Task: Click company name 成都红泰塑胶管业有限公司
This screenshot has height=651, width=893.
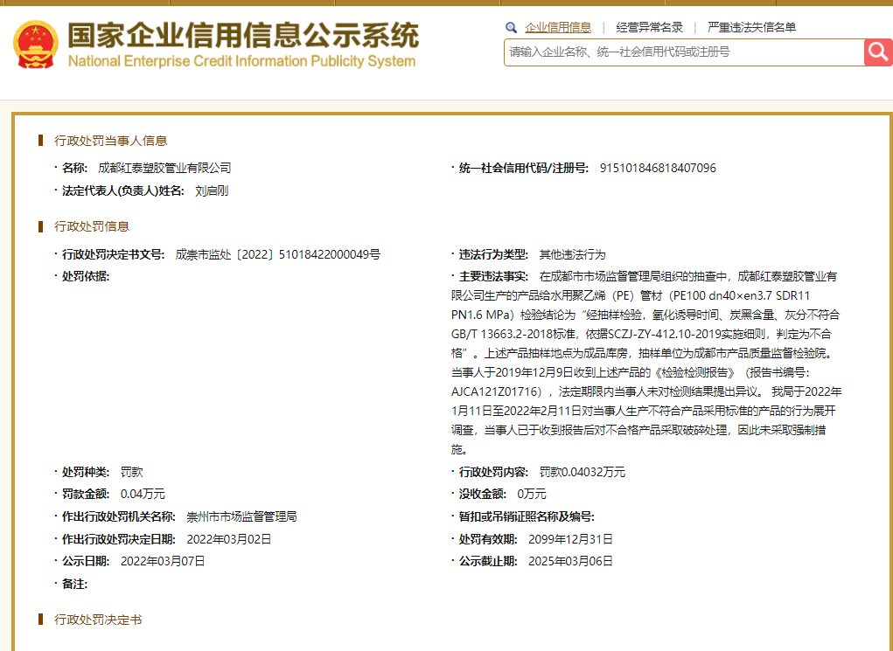Action: click(x=164, y=168)
